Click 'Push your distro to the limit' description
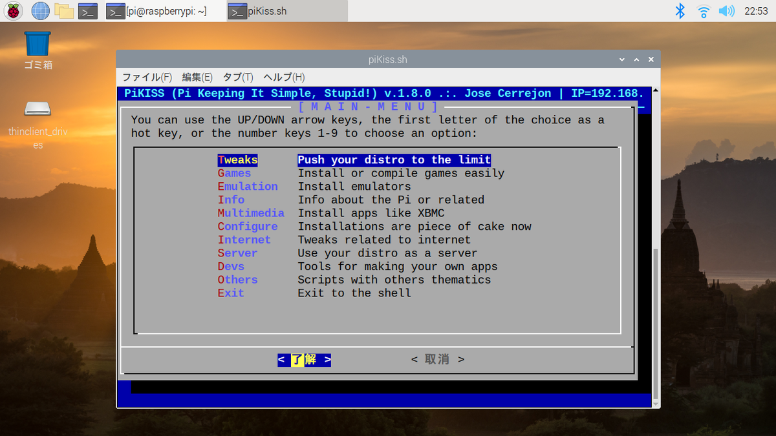The width and height of the screenshot is (776, 436). [394, 160]
